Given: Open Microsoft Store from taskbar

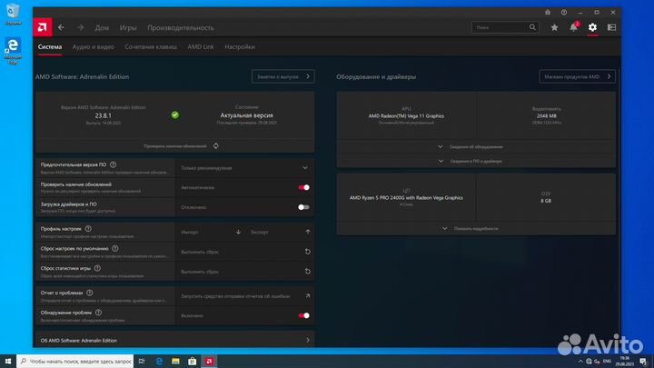Looking at the screenshot, I should click(x=193, y=362).
